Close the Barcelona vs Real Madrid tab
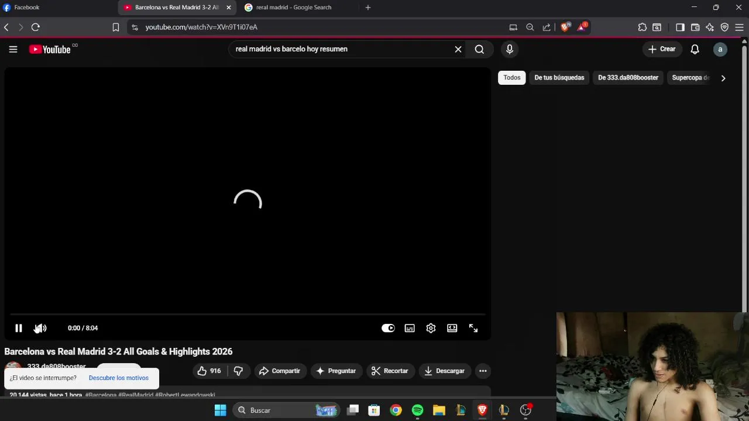 point(229,8)
